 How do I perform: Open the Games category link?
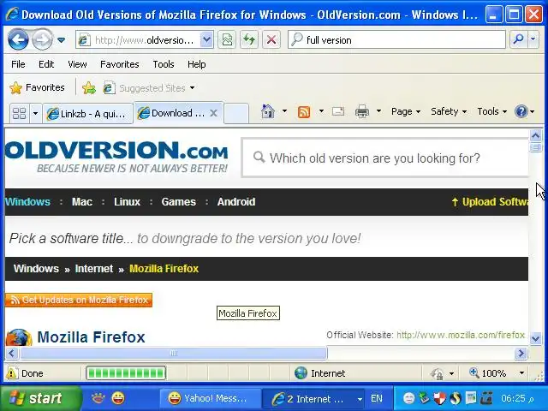click(x=179, y=202)
